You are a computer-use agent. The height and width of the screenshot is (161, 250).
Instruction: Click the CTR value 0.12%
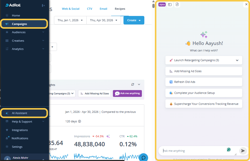pos(128,144)
